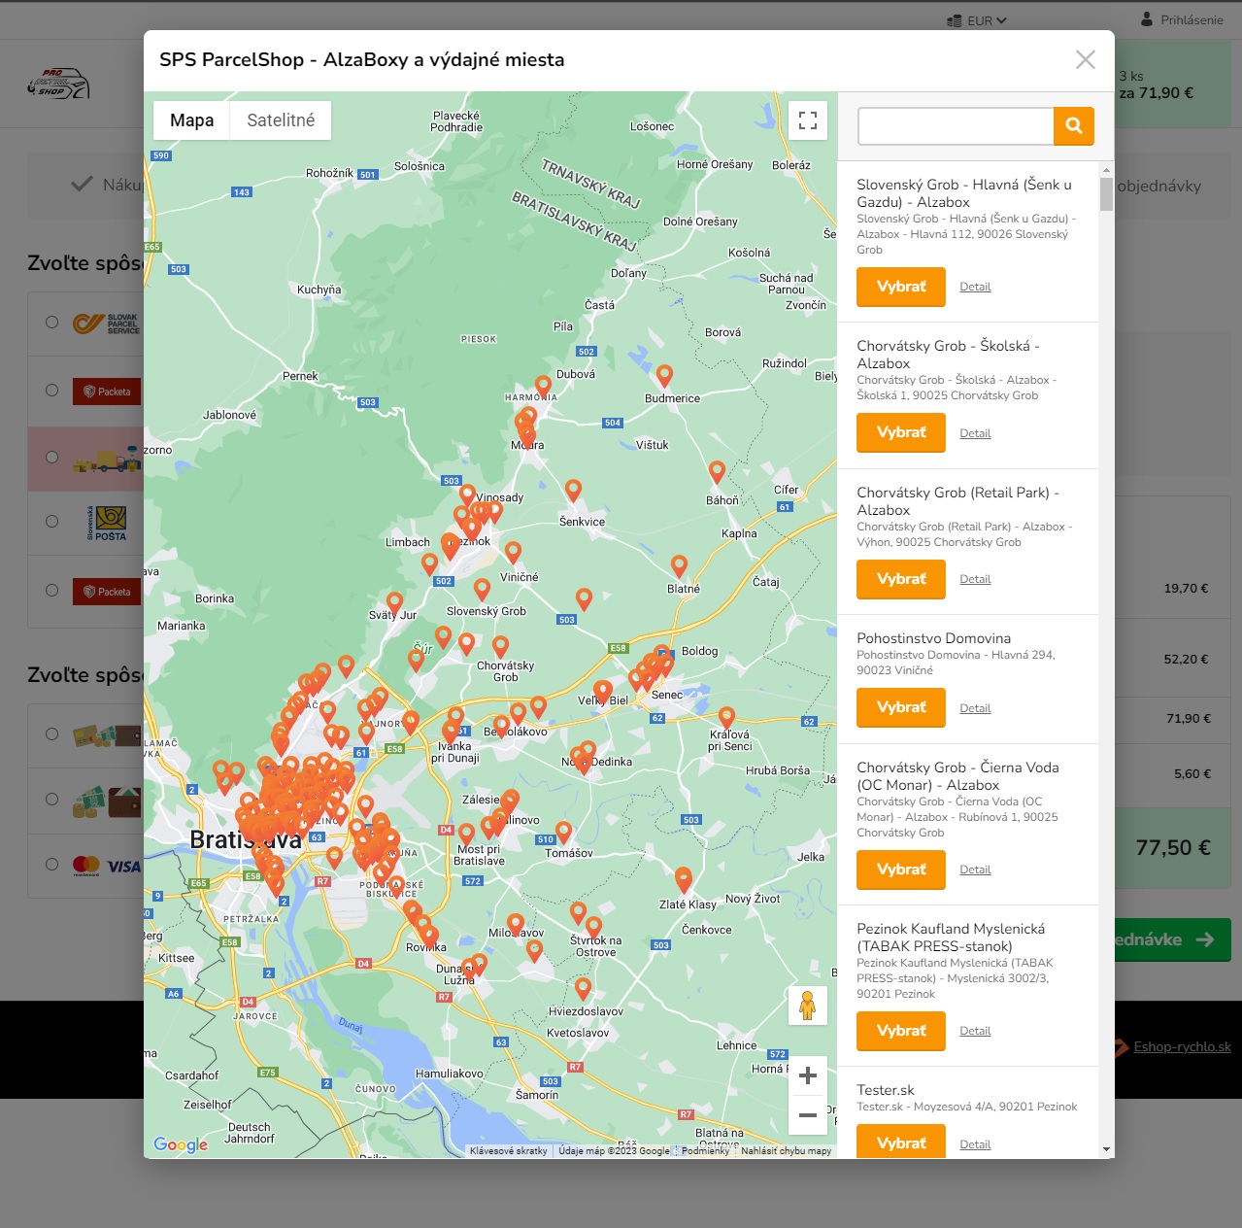Viewport: 1242px width, 1228px height.
Task: Click Vybrať for Pezinok Kaufland Myslenická
Action: click(x=901, y=1031)
